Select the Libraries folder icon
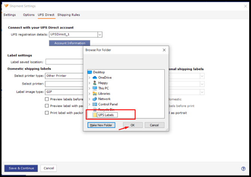This screenshot has width=251, height=177. point(95,93)
